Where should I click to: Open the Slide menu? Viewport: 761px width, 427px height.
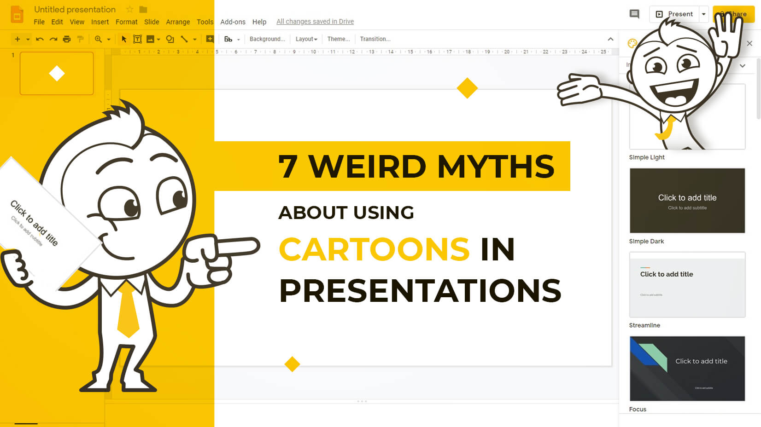tap(152, 22)
